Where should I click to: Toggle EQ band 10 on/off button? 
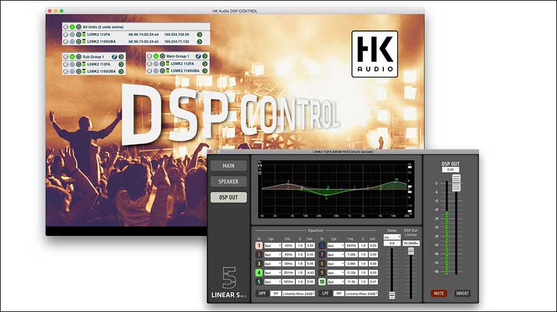[322, 282]
